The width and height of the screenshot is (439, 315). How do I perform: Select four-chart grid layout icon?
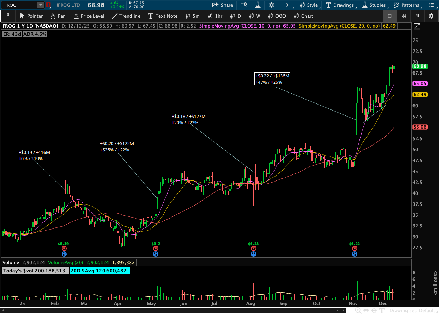(x=403, y=16)
